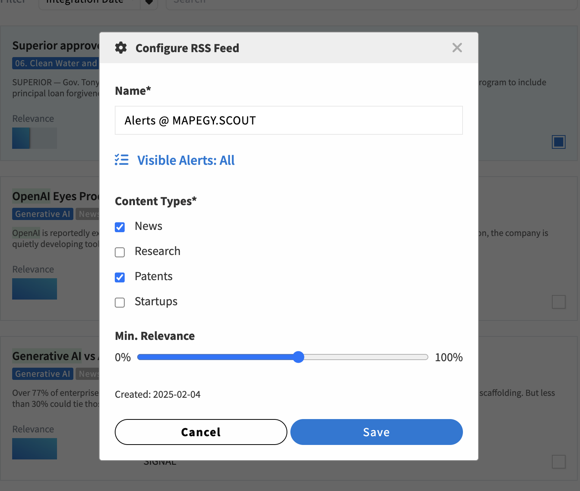Viewport: 580px width, 491px height.
Task: Click the News tag on OpenAI card
Action: click(88, 214)
